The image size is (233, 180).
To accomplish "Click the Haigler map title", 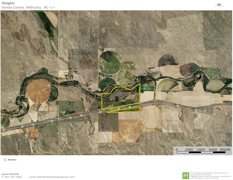I will click(8, 3).
